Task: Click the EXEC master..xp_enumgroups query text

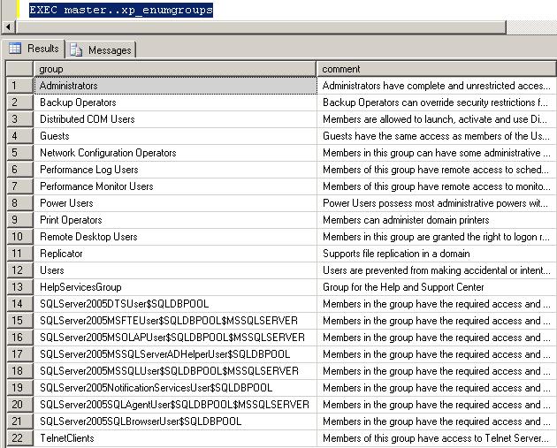Action: 120,10
